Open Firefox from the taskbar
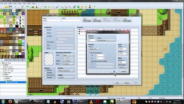The width and height of the screenshot is (184, 104). pyautogui.click(x=10, y=101)
